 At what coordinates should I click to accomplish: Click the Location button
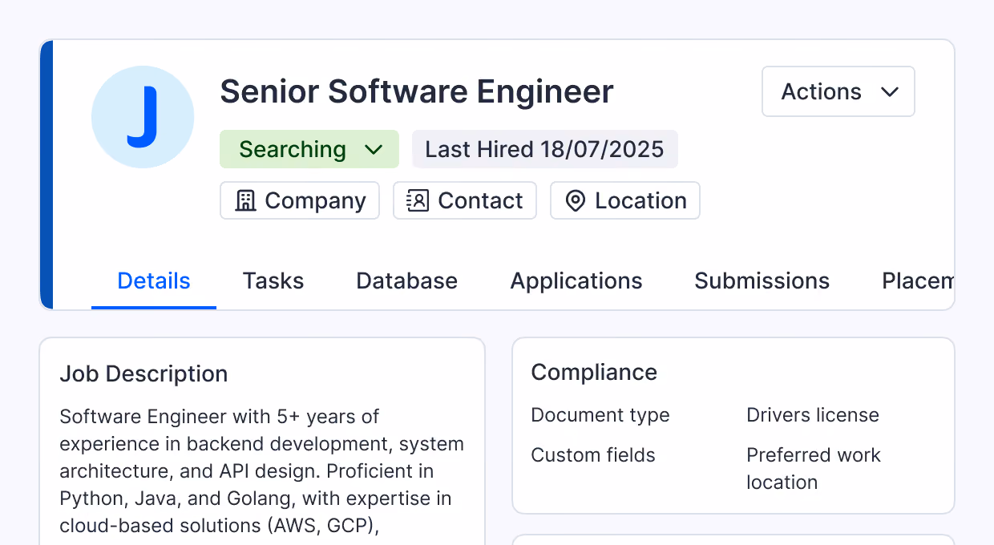(x=625, y=200)
